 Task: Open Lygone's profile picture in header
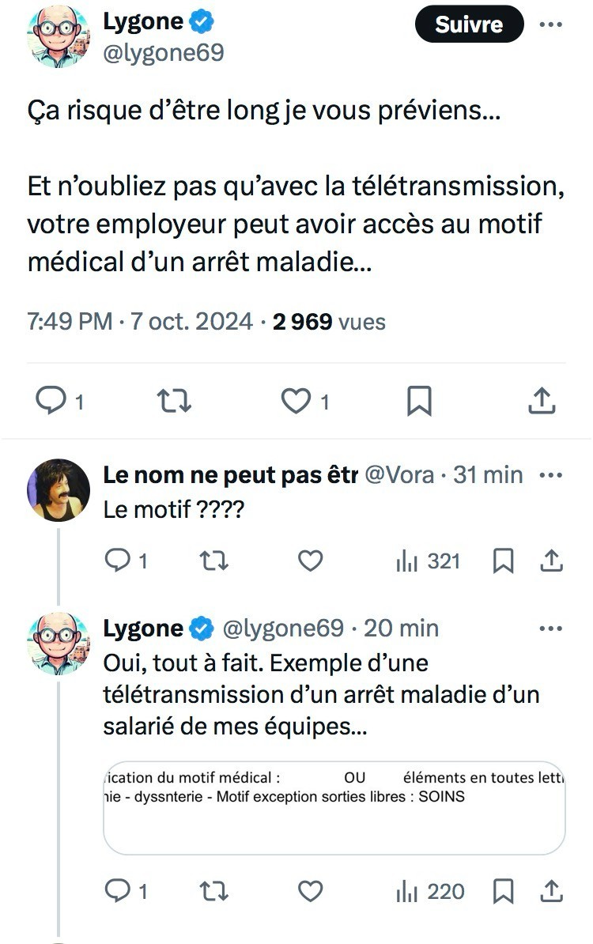59,36
